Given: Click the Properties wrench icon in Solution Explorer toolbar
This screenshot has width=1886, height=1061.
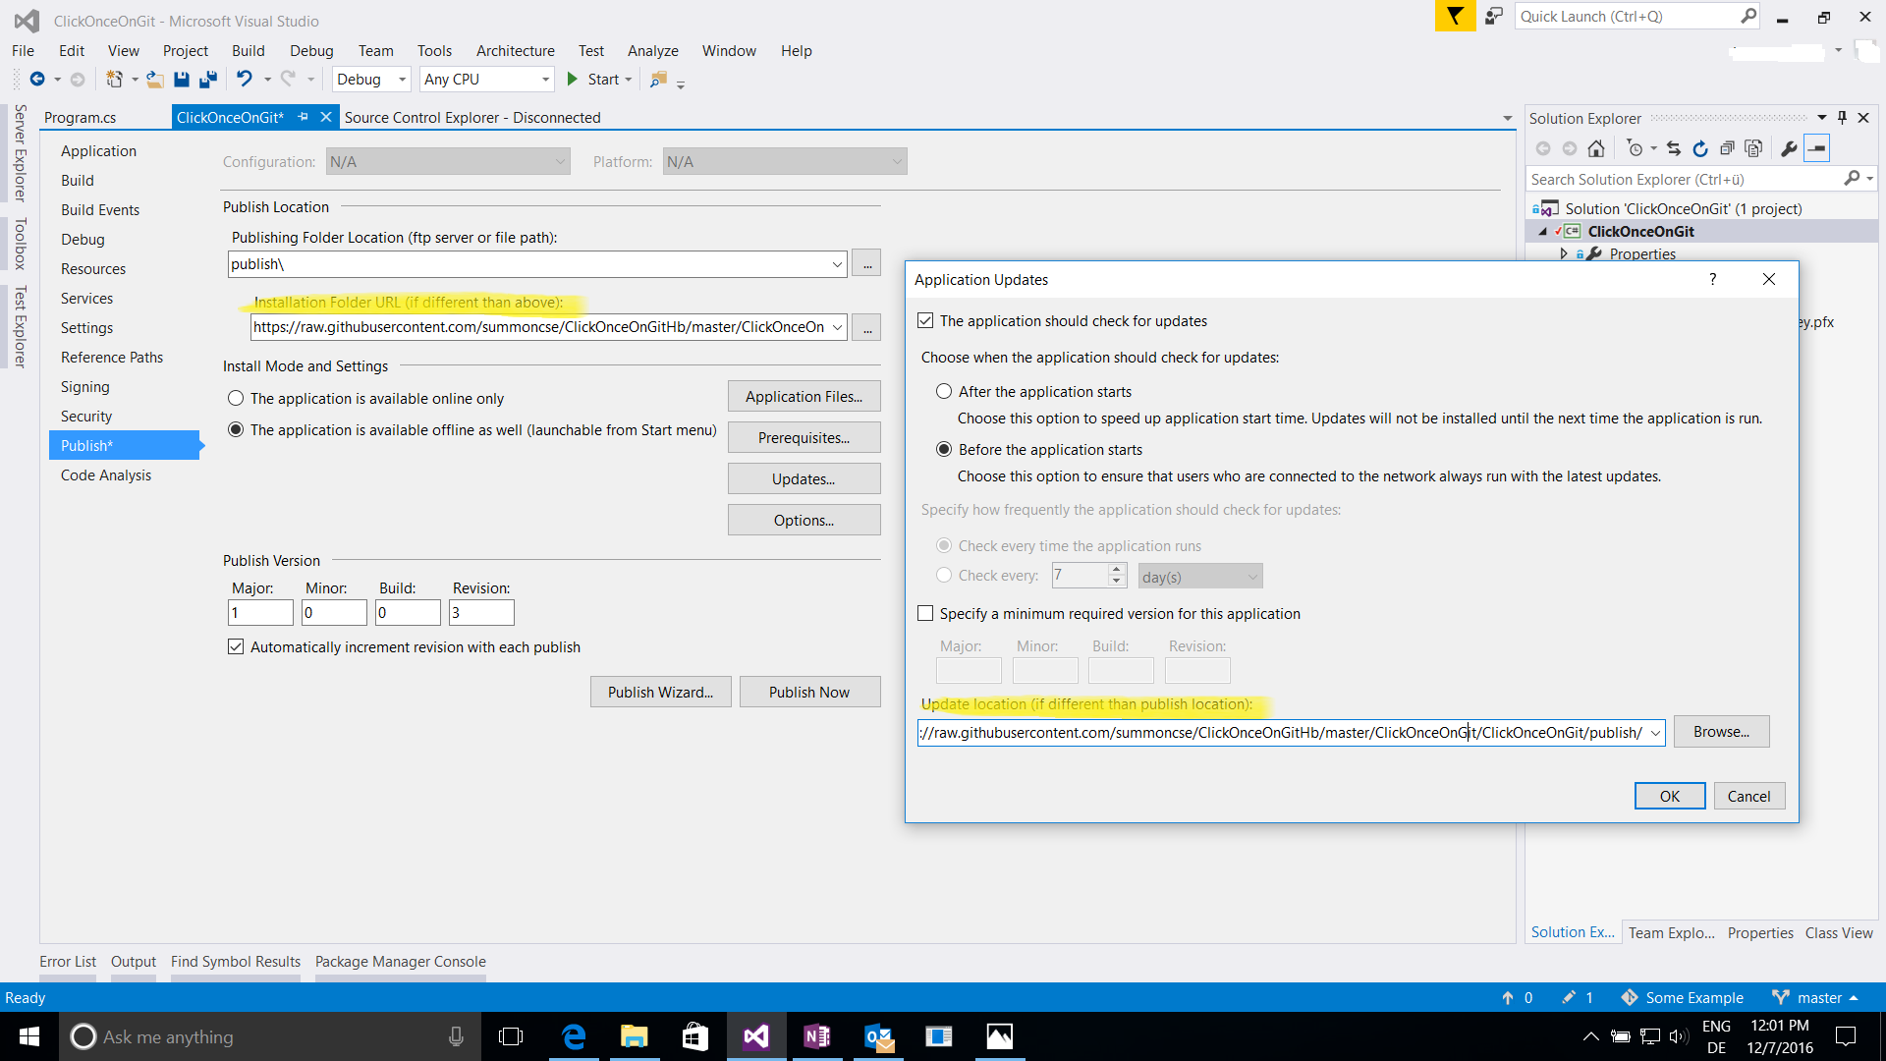Looking at the screenshot, I should click(x=1789, y=148).
